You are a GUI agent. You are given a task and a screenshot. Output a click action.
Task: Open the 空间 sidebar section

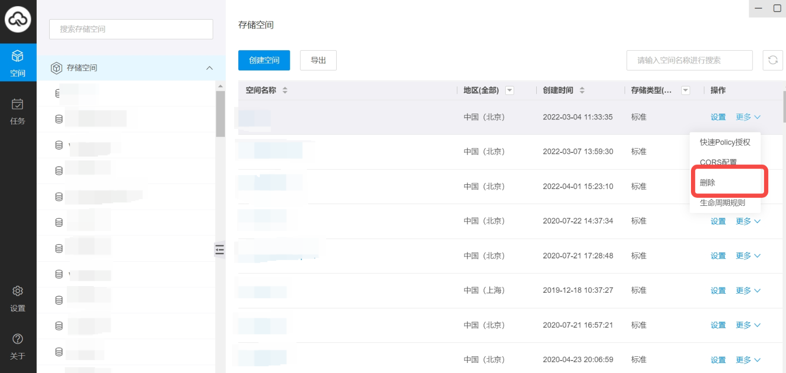[18, 63]
